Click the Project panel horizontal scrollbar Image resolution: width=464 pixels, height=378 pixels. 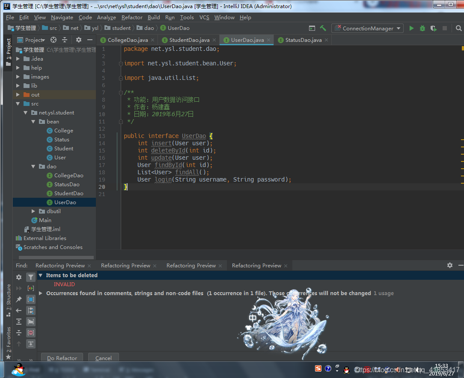click(56, 258)
